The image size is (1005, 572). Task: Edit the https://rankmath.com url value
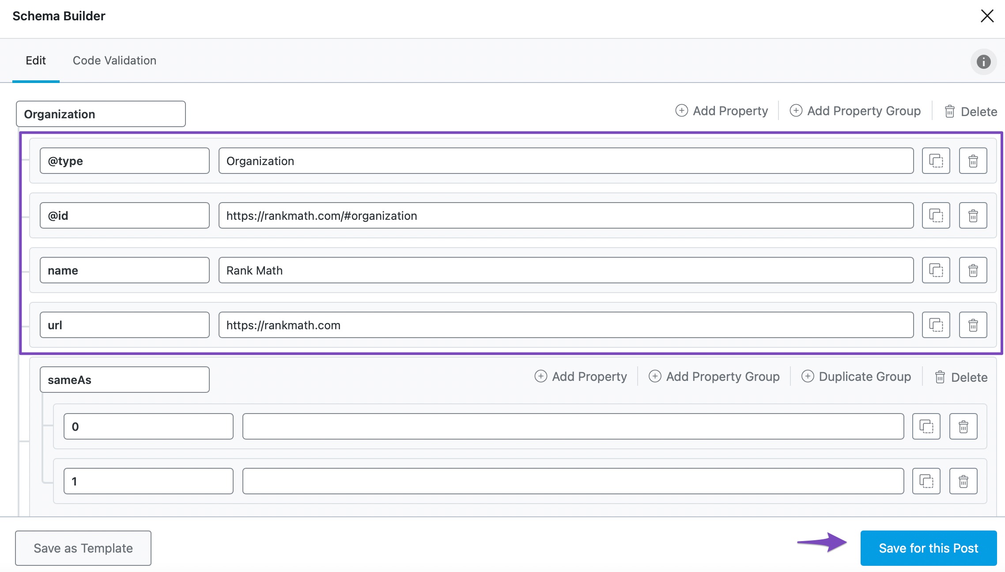(566, 325)
